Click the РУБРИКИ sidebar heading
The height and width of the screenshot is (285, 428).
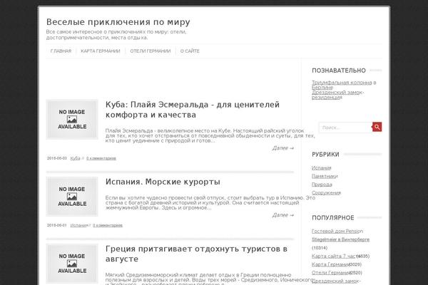[x=325, y=155]
